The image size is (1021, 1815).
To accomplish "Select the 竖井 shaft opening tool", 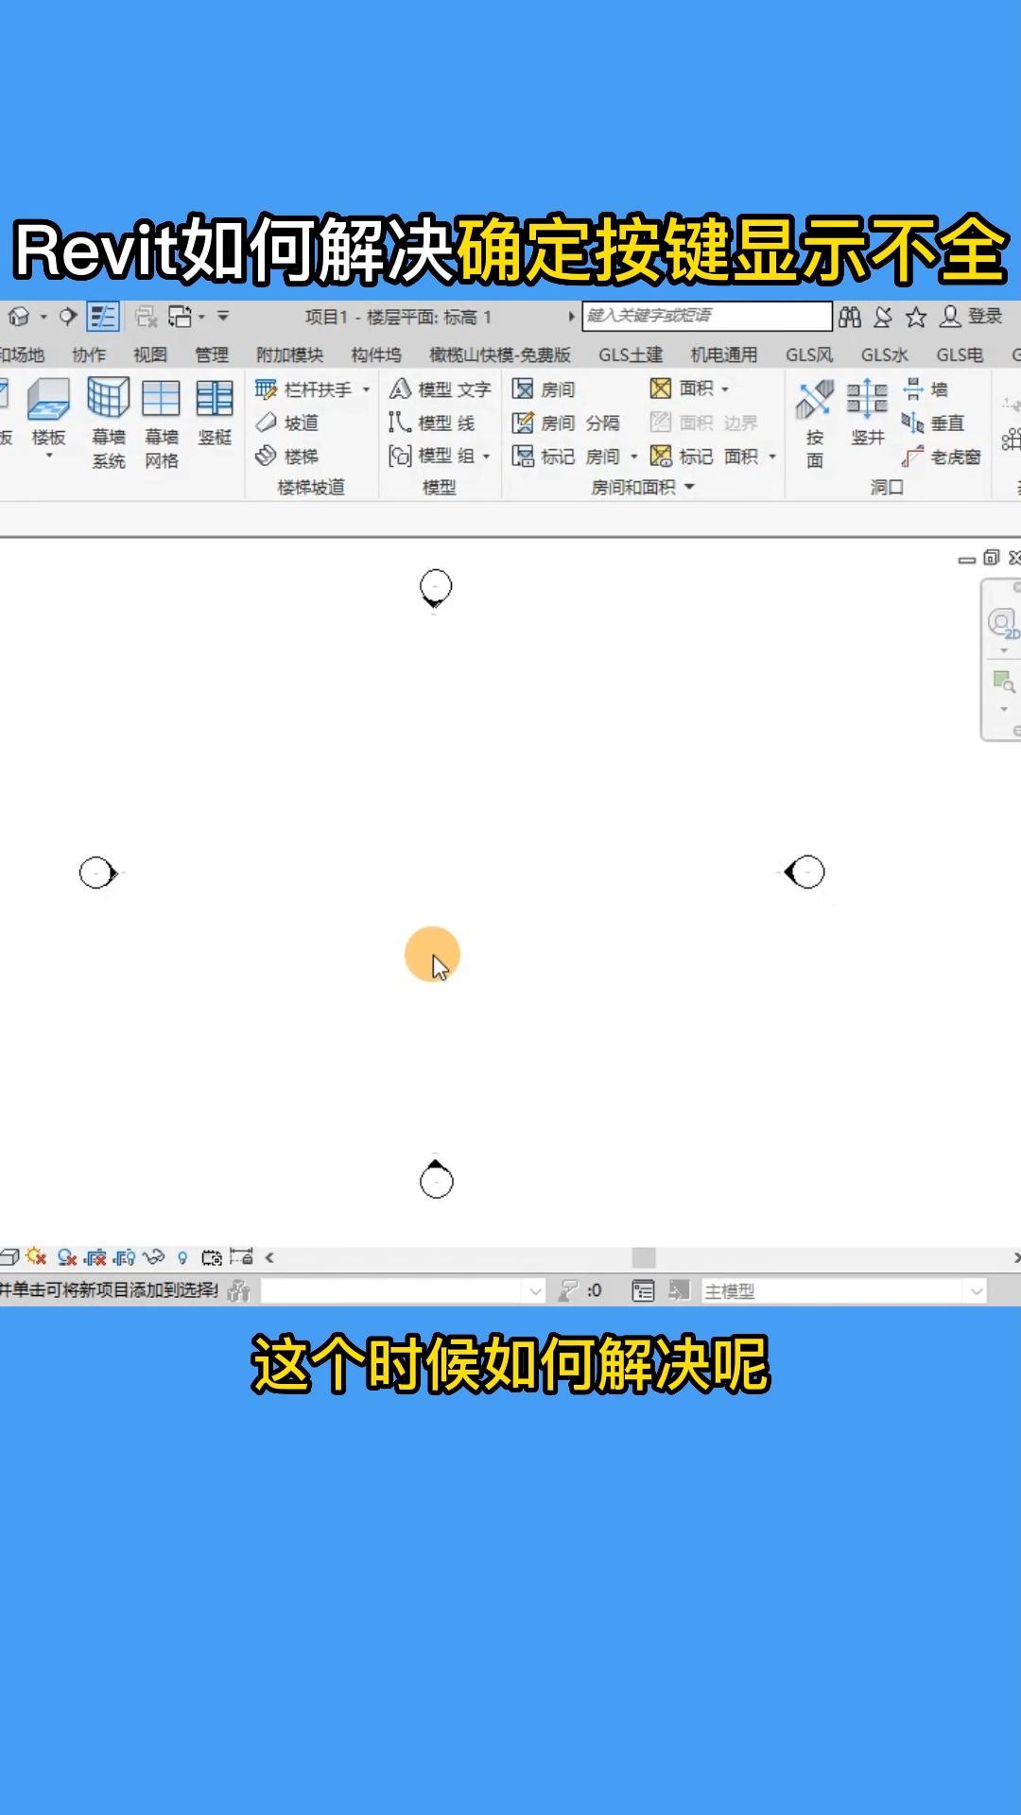I will 867,411.
